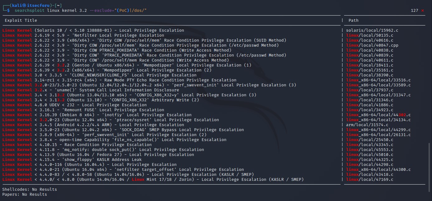Screen dimensions: 432x201
Task: Select the linux/local/40616.c path
Action: click(370, 40)
